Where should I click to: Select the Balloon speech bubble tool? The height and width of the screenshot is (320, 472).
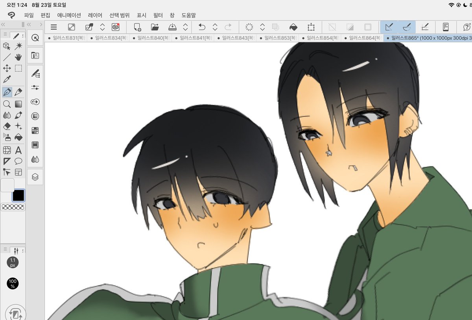(x=18, y=161)
